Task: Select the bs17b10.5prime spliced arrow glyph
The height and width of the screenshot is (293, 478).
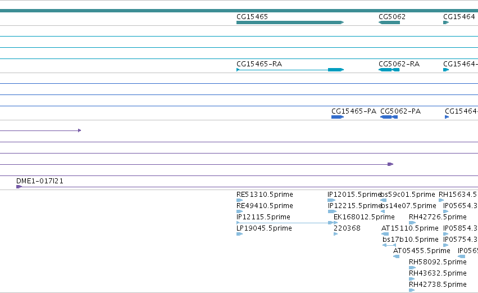Action: (389, 245)
